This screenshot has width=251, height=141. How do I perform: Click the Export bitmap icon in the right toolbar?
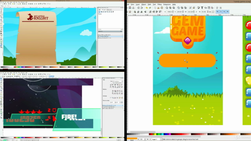(x=142, y=8)
